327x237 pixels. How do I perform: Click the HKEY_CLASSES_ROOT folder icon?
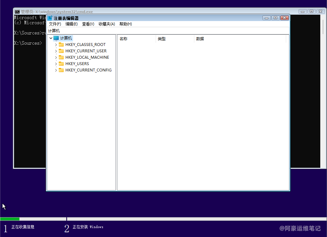[x=61, y=45]
